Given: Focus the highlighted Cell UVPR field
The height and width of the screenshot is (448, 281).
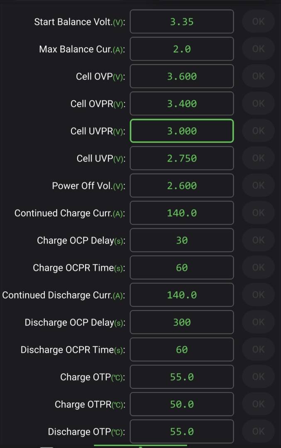Looking at the screenshot, I should [x=182, y=131].
